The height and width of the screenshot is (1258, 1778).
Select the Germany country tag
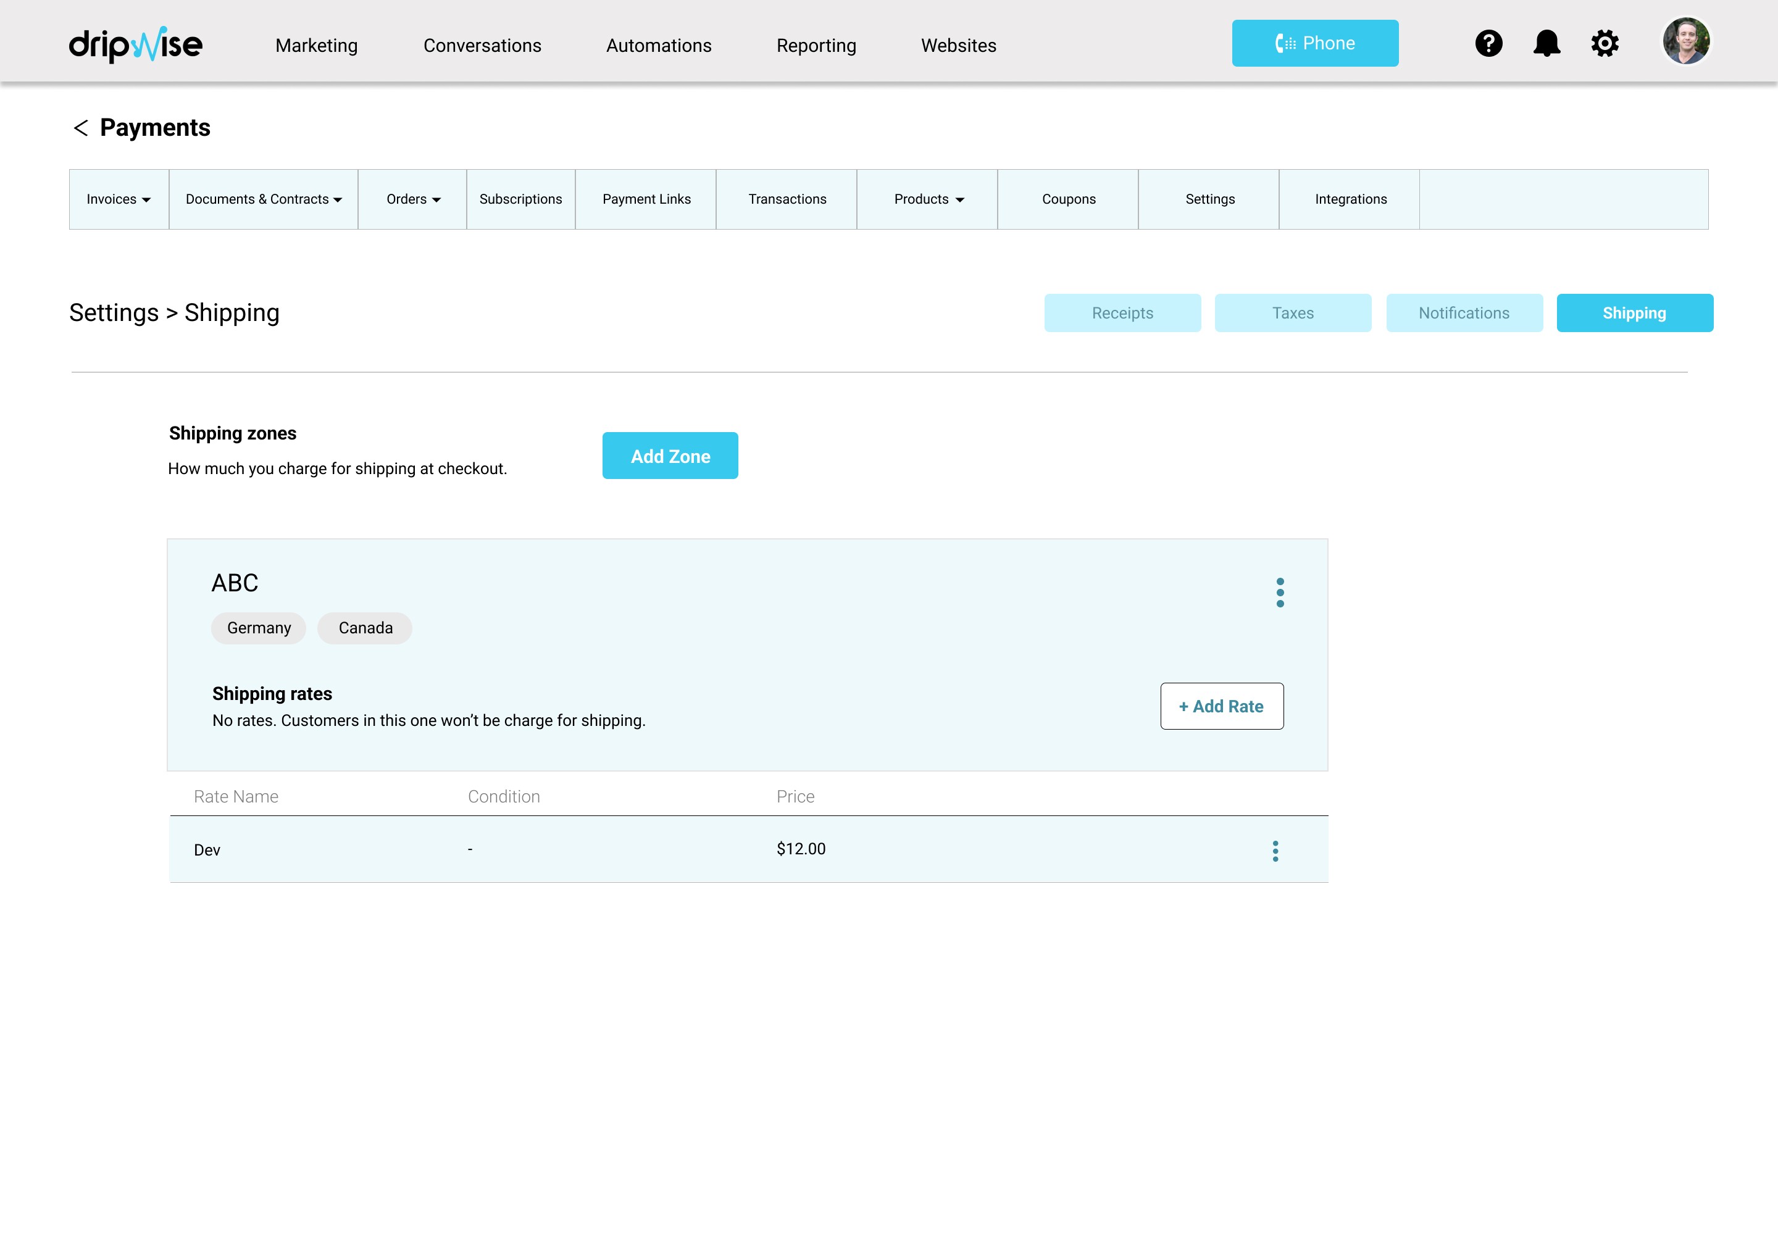pos(259,627)
